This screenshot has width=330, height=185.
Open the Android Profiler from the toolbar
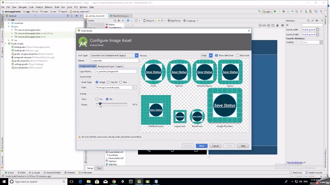click(x=292, y=11)
